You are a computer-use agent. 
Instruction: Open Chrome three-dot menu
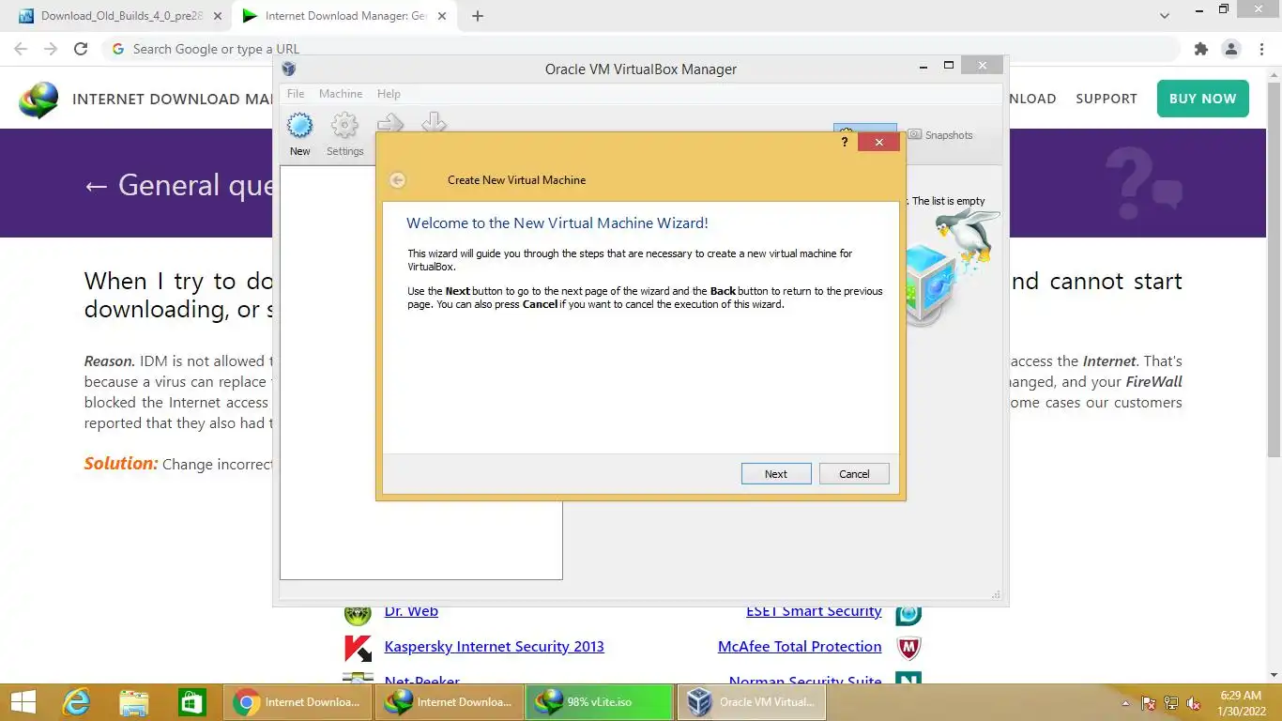pos(1260,49)
